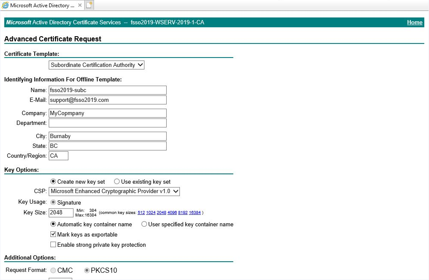Choose the 512 key size link
Image resolution: width=429 pixels, height=280 pixels.
141,213
